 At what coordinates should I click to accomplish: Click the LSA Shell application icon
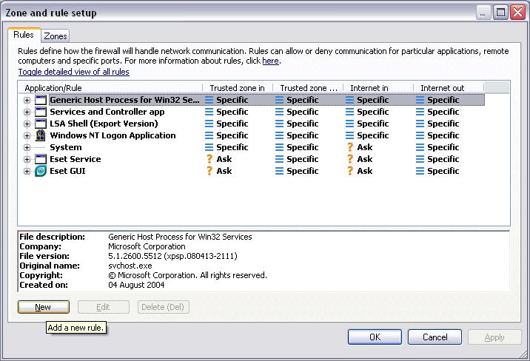[41, 124]
